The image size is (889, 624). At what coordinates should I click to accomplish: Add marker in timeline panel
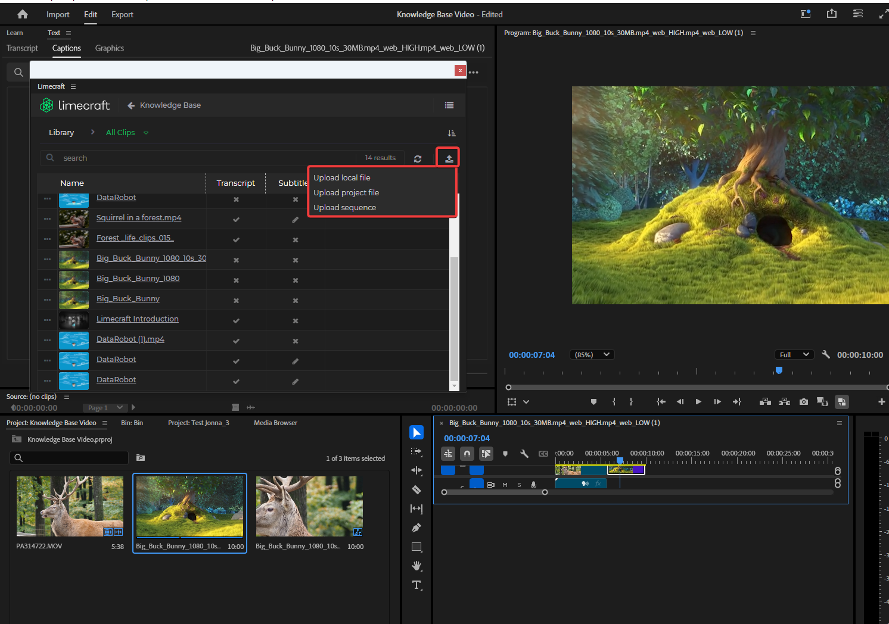(x=505, y=454)
